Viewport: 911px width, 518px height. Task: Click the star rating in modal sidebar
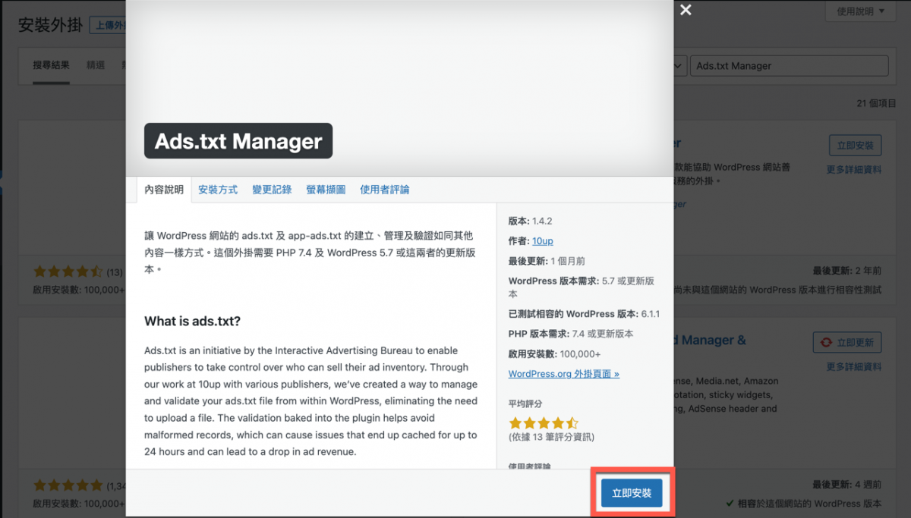pyautogui.click(x=544, y=423)
